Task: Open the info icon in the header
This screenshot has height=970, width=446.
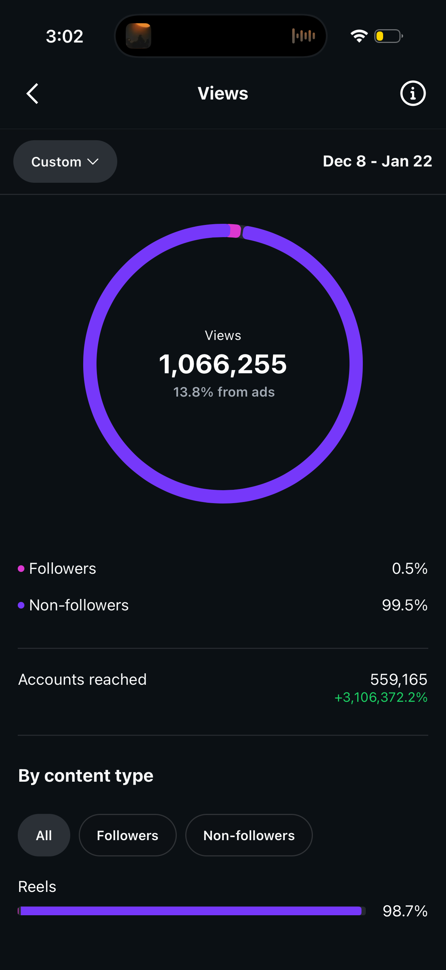Action: 413,93
